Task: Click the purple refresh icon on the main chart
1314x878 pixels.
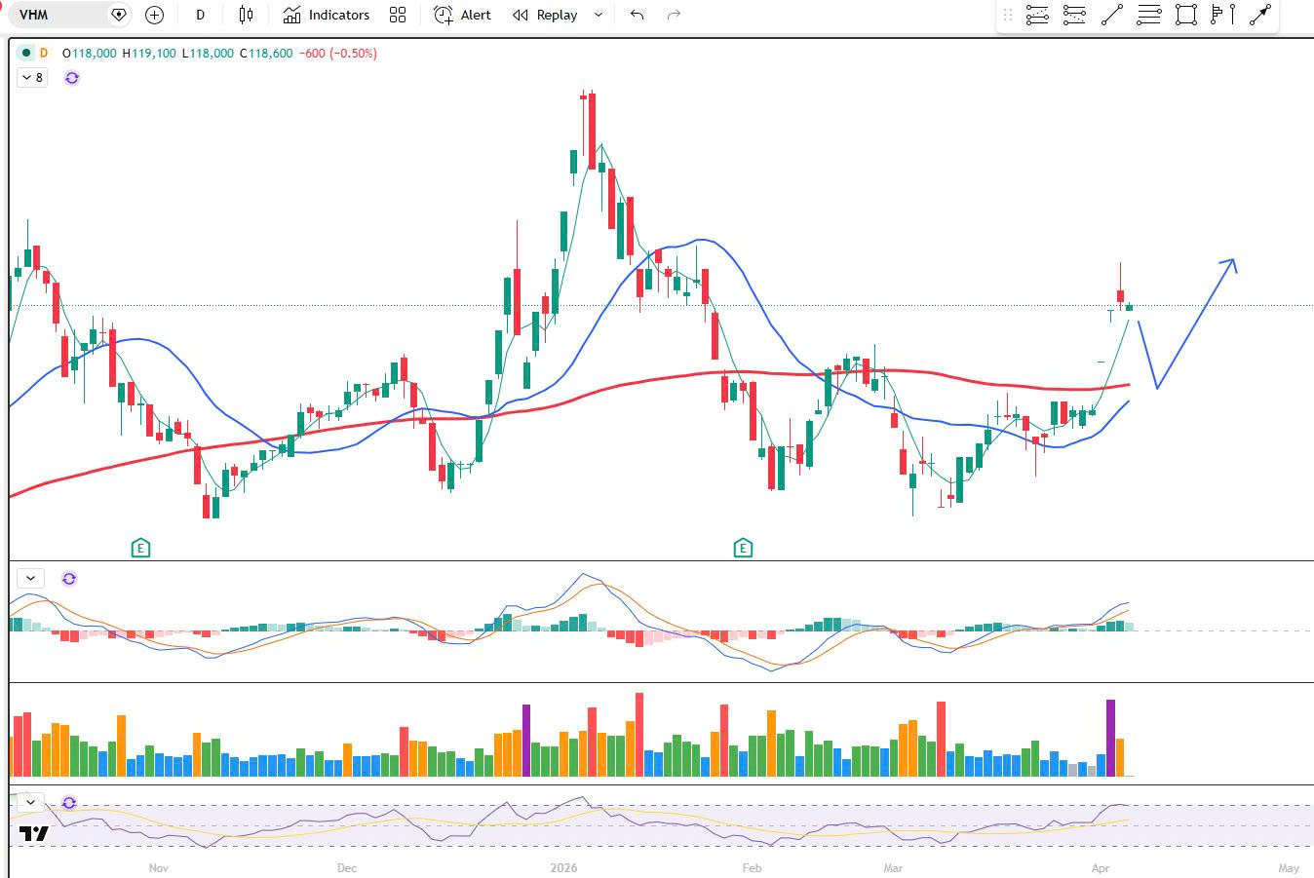Action: point(71,78)
